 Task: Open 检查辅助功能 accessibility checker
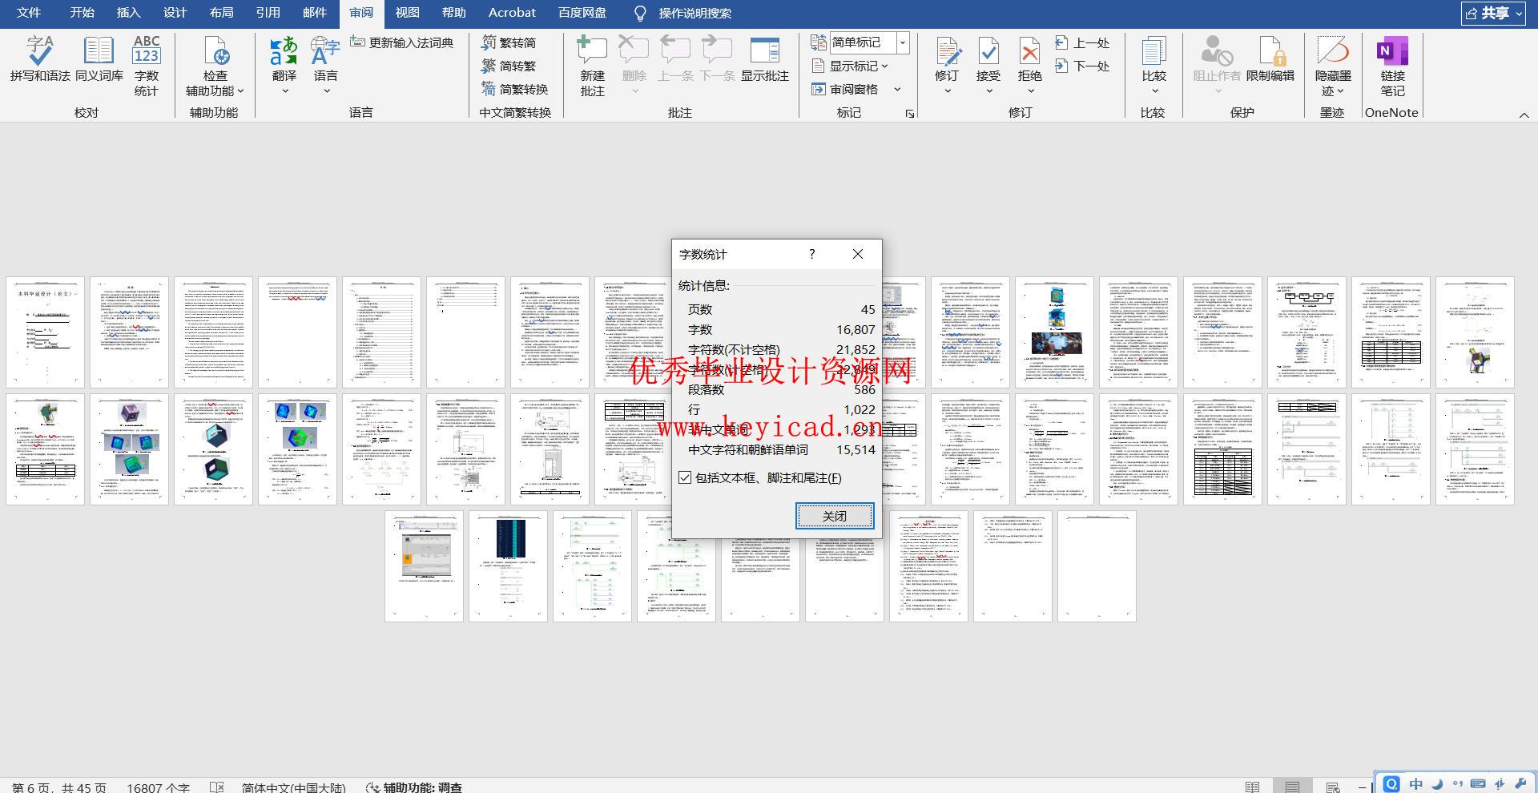215,66
